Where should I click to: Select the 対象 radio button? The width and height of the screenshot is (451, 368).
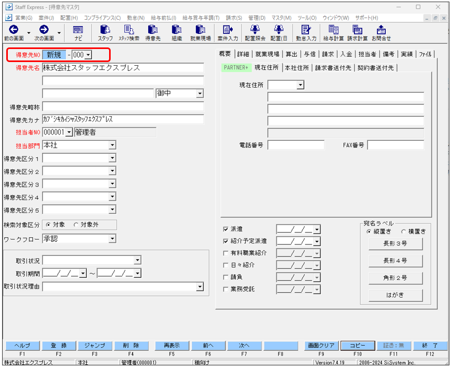pyautogui.click(x=48, y=225)
